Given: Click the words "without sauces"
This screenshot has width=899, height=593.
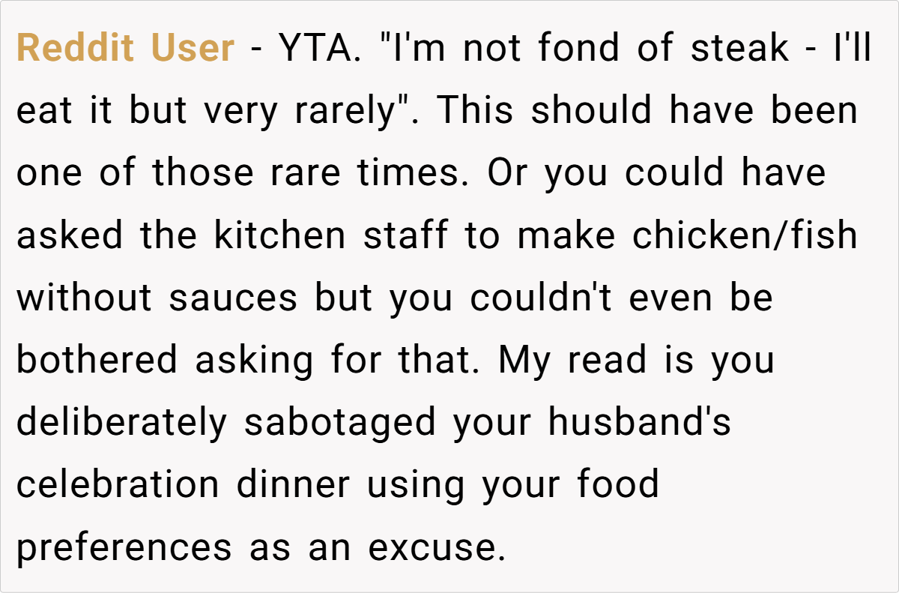Looking at the screenshot, I should [x=157, y=298].
